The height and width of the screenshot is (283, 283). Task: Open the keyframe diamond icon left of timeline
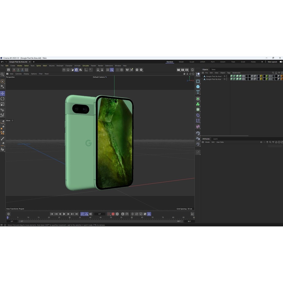pos(8,214)
